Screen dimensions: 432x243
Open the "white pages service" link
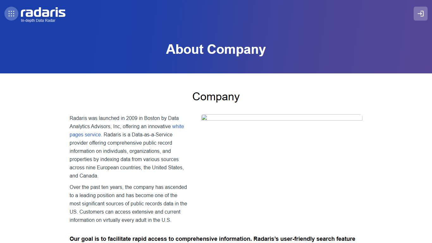coord(85,134)
